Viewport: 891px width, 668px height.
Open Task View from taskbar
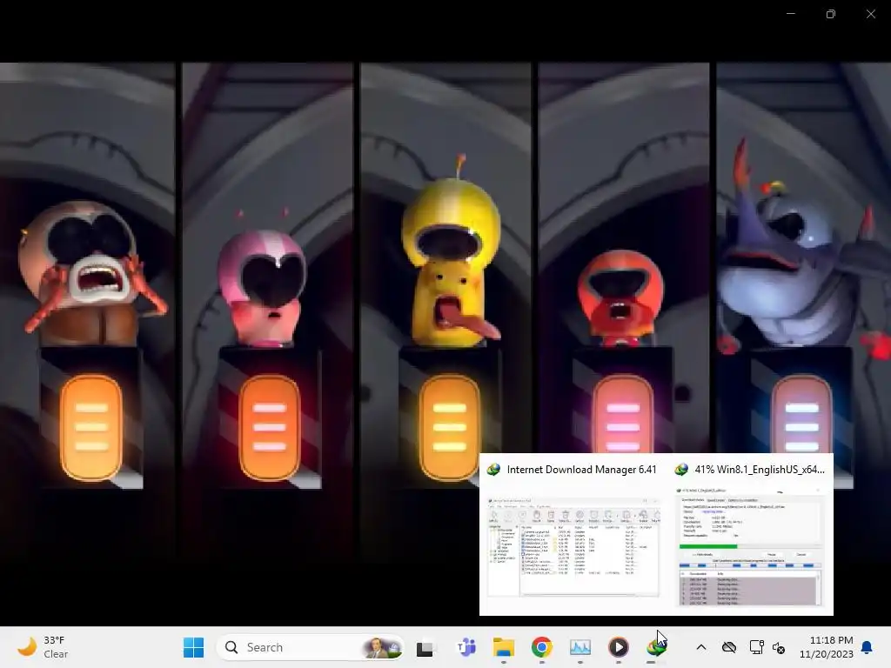[x=425, y=647]
